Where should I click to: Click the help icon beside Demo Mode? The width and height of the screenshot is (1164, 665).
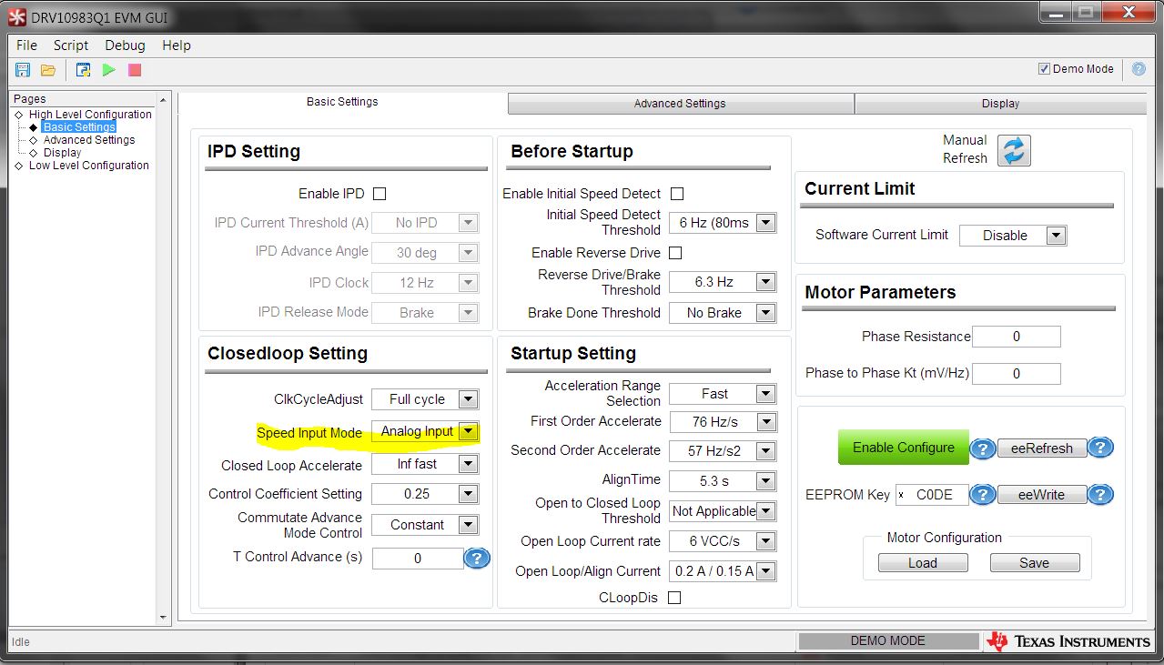(1139, 69)
